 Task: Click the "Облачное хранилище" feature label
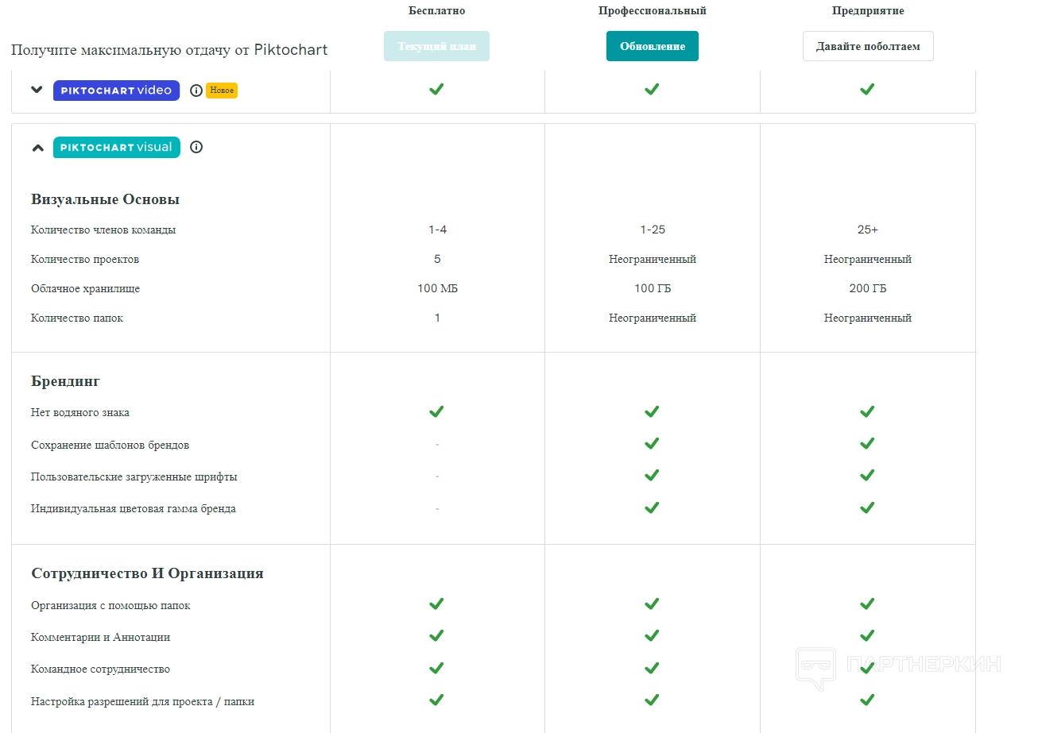[x=85, y=289]
